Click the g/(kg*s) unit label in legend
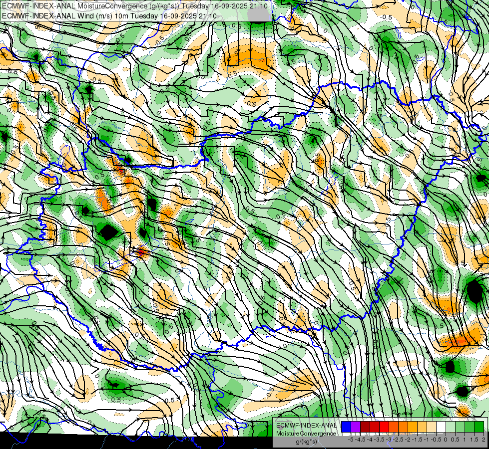 click(306, 442)
